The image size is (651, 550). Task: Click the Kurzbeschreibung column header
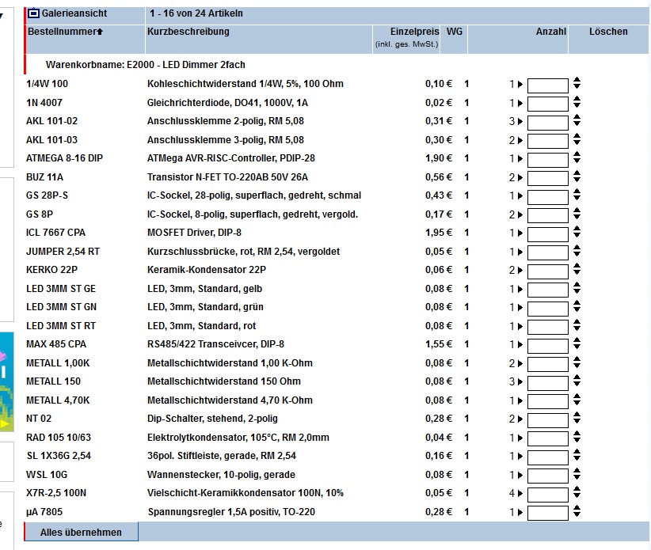pyautogui.click(x=188, y=32)
